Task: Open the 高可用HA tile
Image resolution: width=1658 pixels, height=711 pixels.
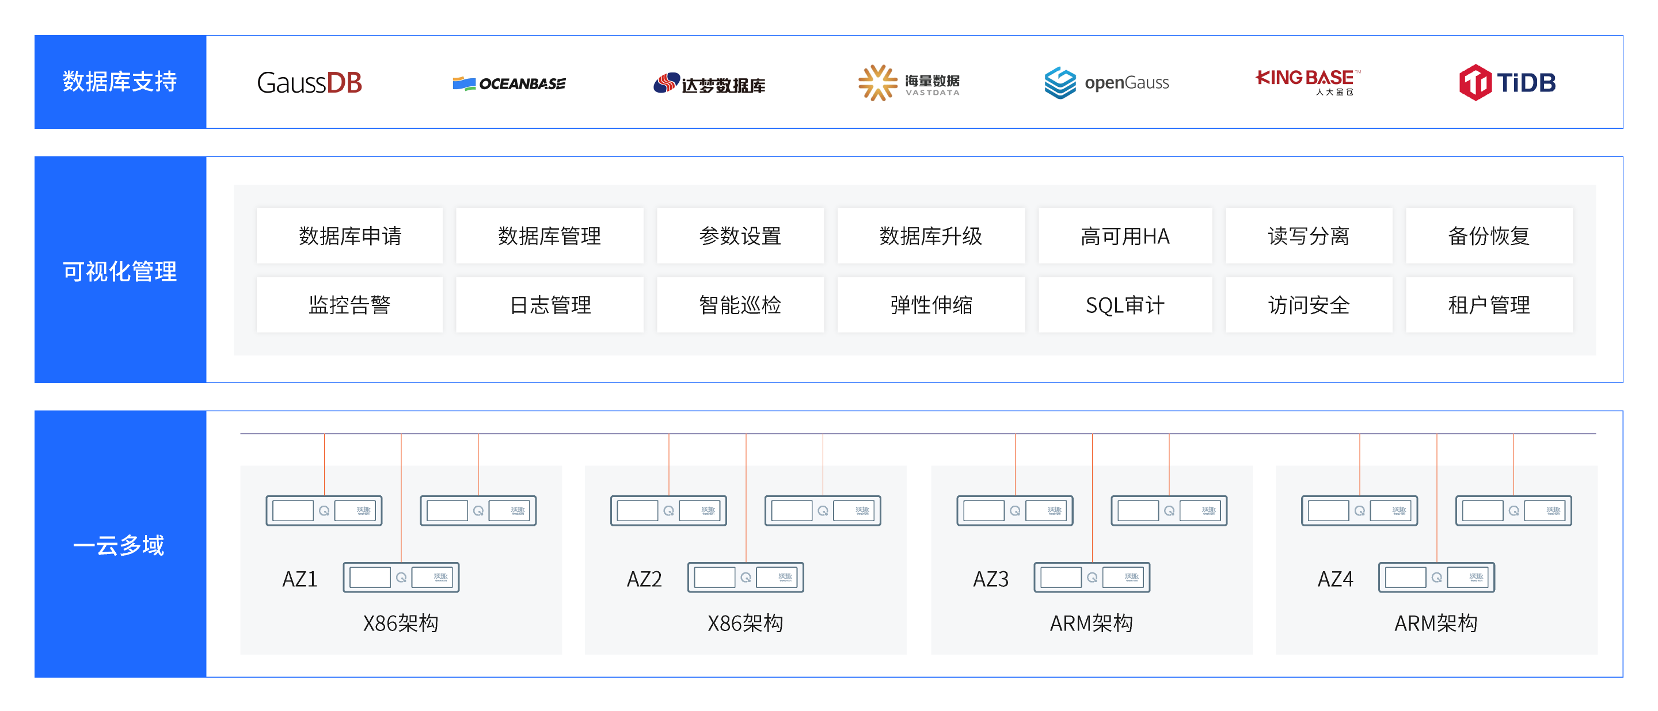Action: (1125, 236)
